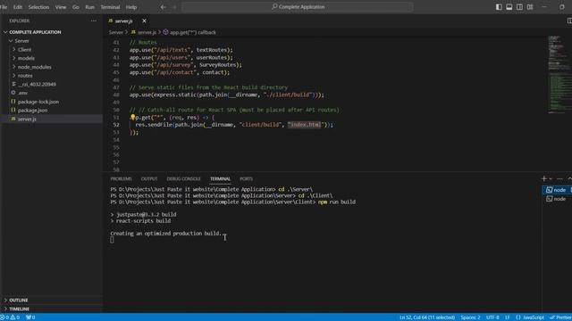Image resolution: width=572 pixels, height=321 pixels.
Task: Click the lightbulb code action icon
Action: (x=133, y=117)
